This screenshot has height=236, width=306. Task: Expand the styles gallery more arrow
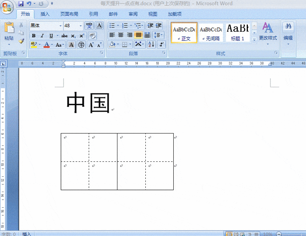(254, 39)
